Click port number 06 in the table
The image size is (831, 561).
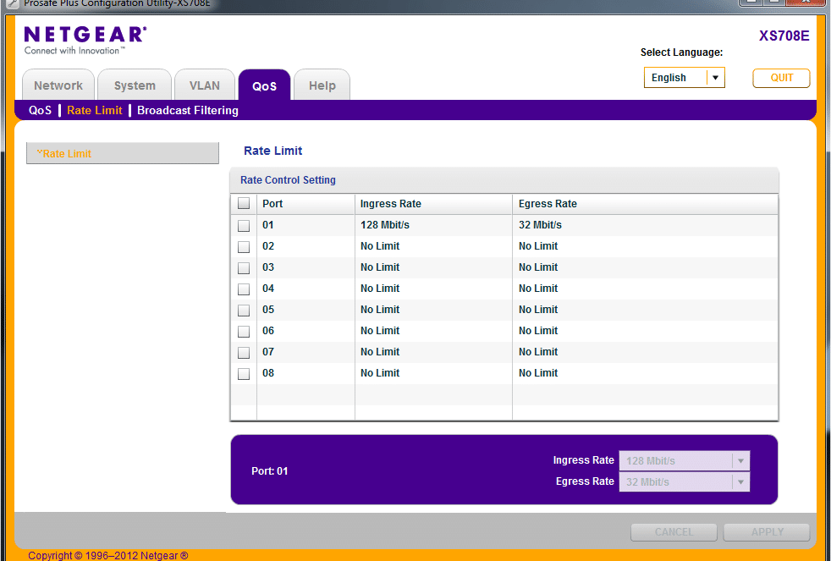pyautogui.click(x=268, y=331)
